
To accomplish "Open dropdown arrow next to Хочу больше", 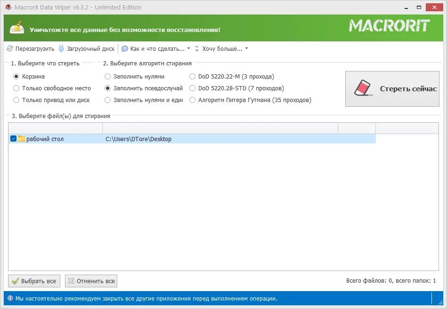I will point(247,48).
